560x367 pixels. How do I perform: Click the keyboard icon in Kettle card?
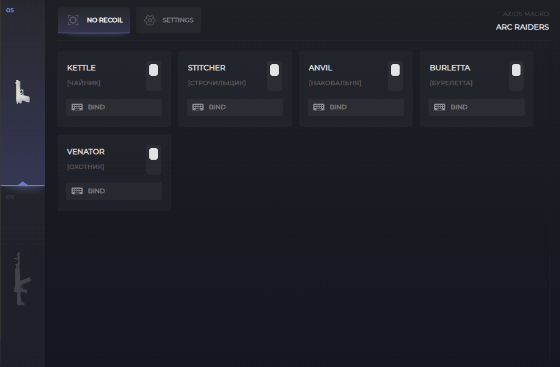tap(77, 107)
